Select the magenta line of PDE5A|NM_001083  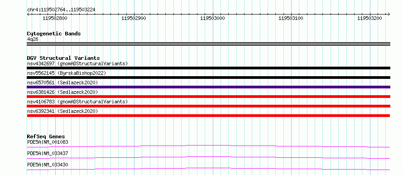point(209,146)
